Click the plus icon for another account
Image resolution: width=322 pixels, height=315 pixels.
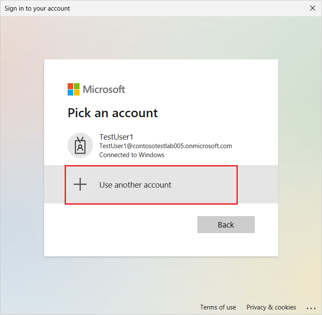[80, 184]
